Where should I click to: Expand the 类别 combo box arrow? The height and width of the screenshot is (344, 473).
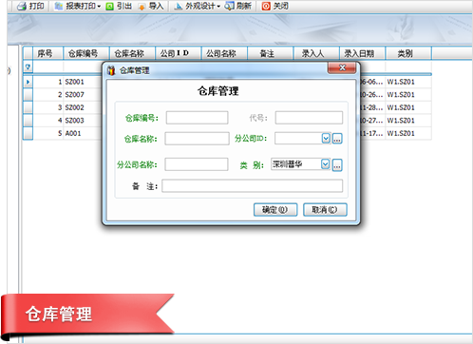click(x=326, y=164)
